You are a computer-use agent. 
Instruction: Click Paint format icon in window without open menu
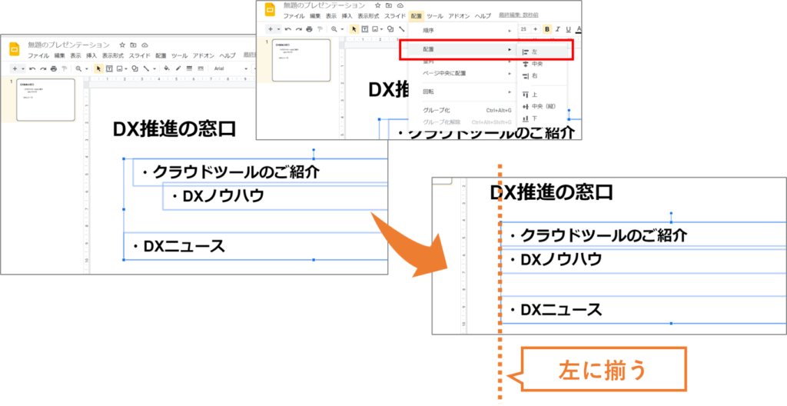coord(64,68)
